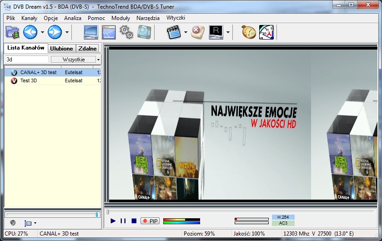
Task: Click CPU: 27% status text
Action: (16, 233)
